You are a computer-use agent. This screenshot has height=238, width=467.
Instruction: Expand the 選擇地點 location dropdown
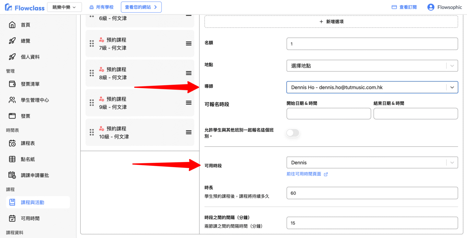coord(452,66)
